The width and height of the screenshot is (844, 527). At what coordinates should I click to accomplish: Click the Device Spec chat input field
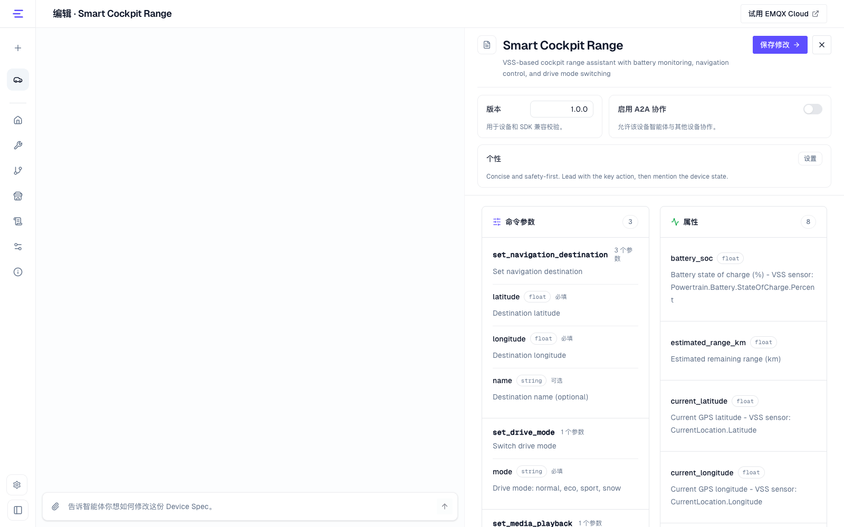248,506
